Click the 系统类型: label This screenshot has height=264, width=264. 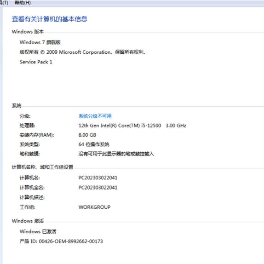click(x=29, y=144)
